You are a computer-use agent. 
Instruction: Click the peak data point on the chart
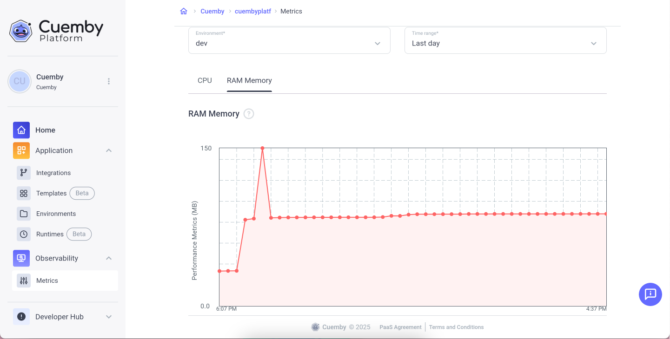tap(262, 148)
